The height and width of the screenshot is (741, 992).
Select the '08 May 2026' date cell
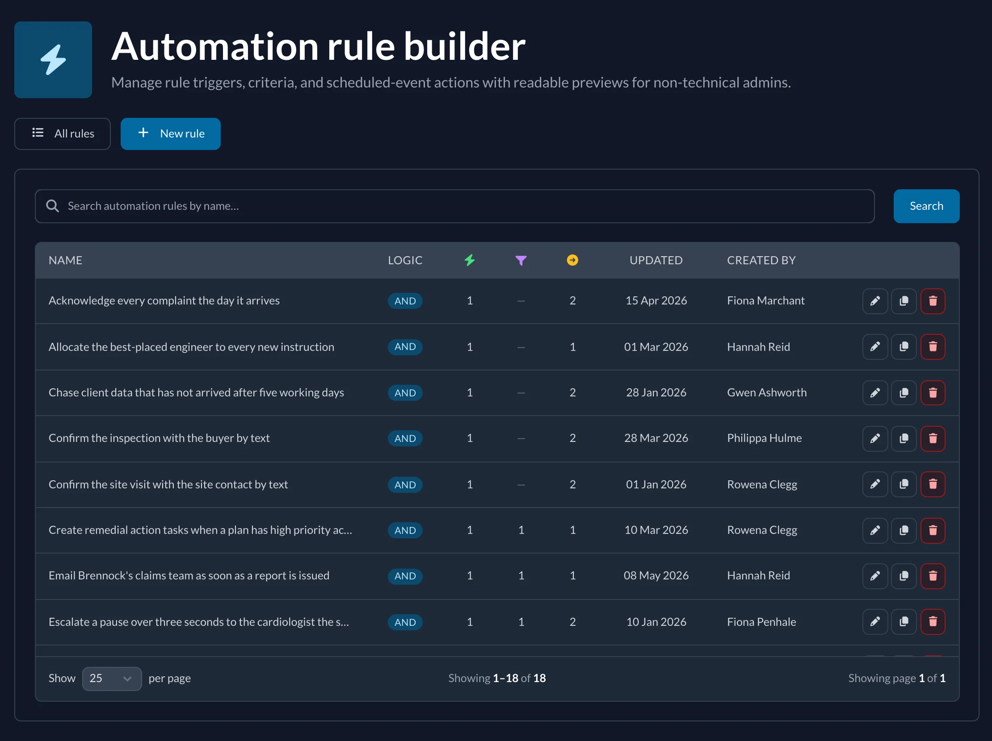[656, 576]
